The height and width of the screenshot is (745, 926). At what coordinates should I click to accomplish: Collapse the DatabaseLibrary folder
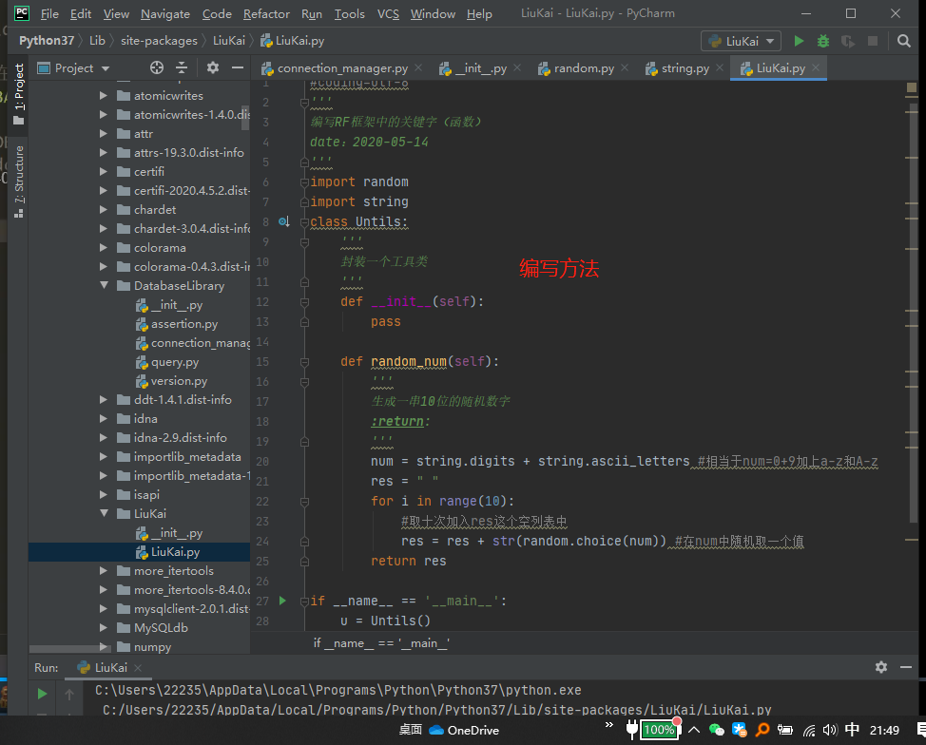tap(105, 286)
